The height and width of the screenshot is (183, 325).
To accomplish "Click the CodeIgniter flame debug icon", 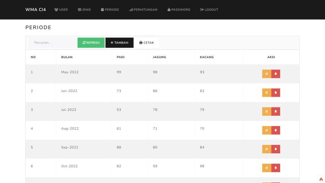I will click(x=321, y=179).
